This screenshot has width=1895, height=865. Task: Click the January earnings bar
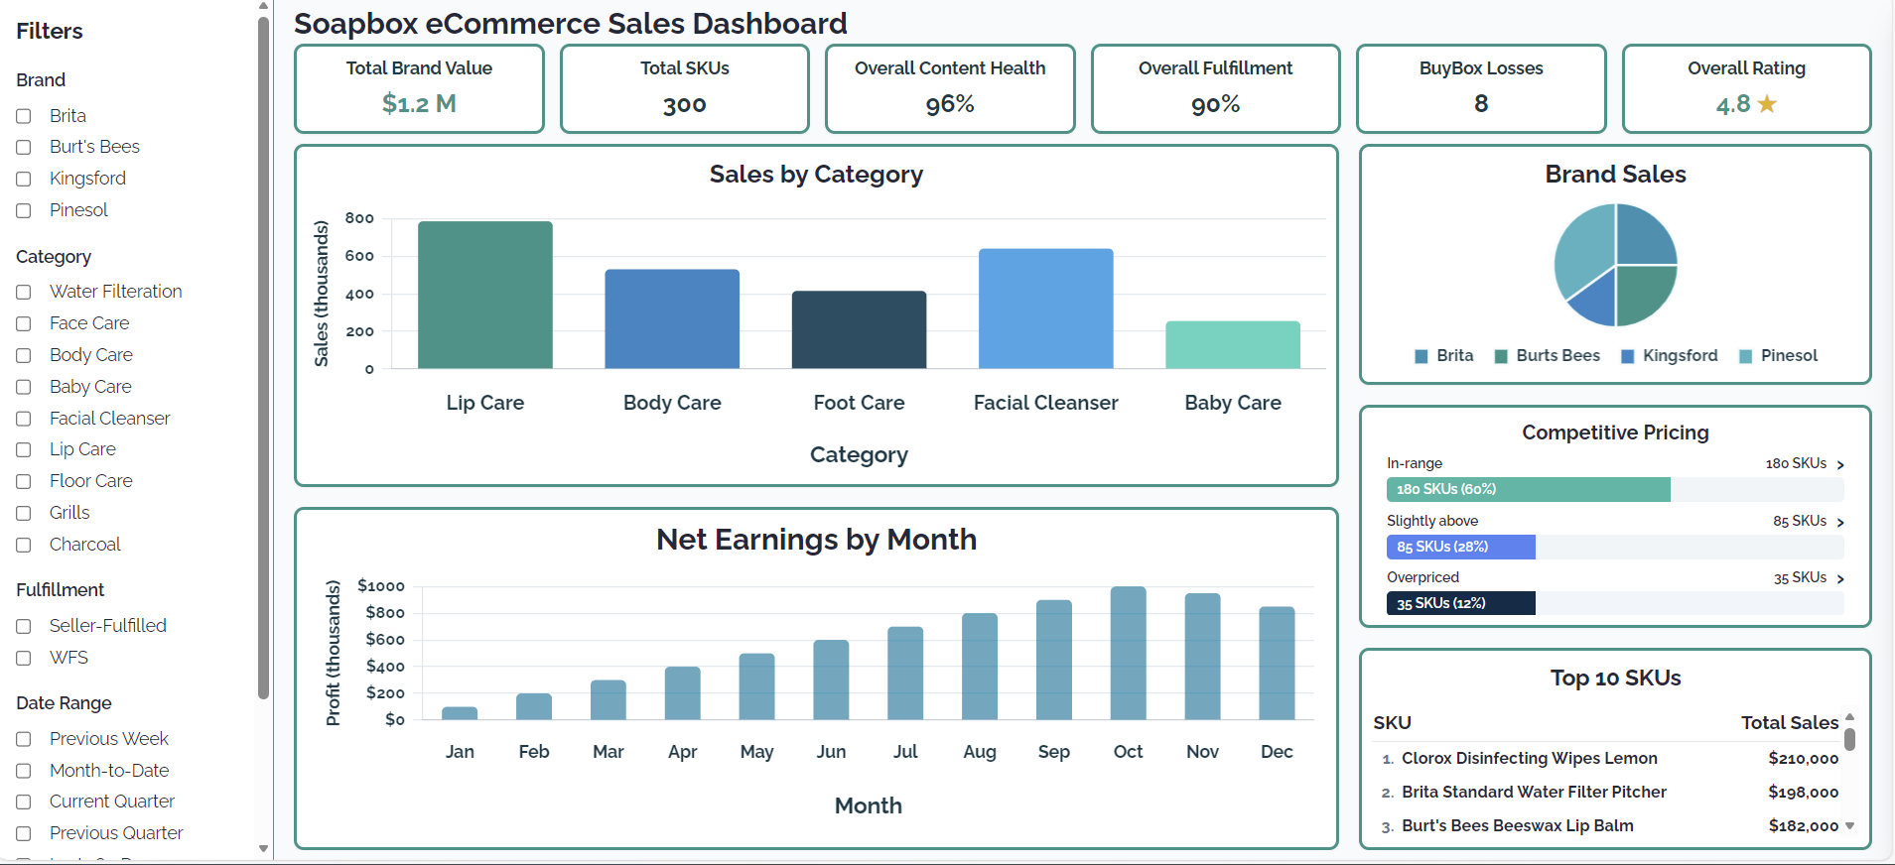click(460, 713)
